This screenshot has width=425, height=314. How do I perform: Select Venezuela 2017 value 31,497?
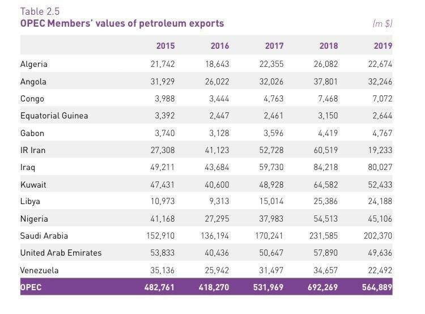(271, 270)
